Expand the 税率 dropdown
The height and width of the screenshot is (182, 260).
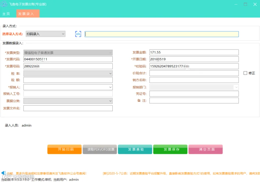click(68, 73)
